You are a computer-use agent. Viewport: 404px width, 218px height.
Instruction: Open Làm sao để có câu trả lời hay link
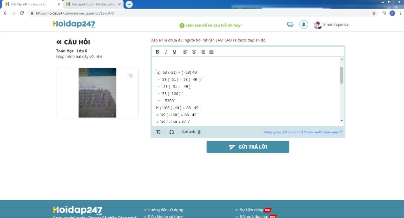point(211,25)
